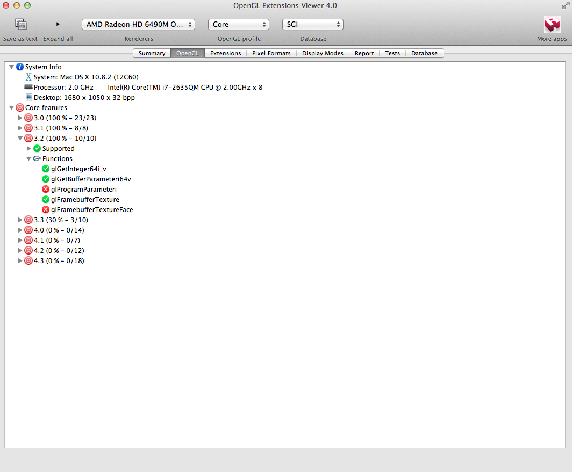Click the target icon beside 3.0
Viewport: 572px width, 472px height.
tap(28, 118)
